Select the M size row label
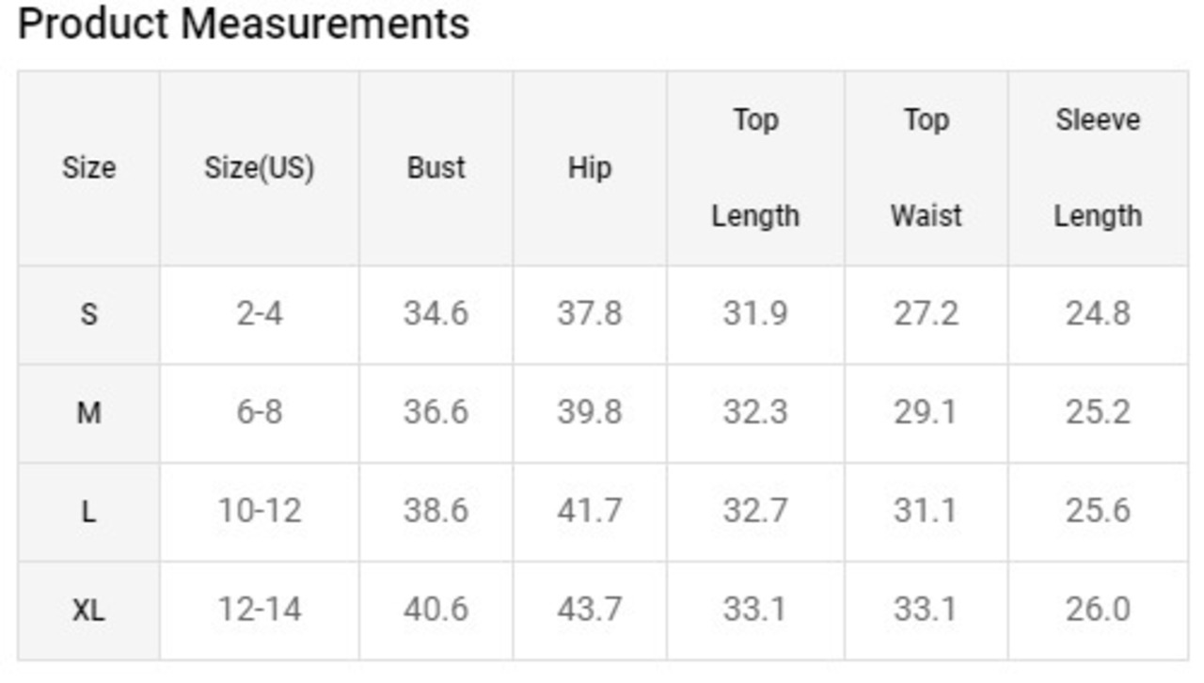 coord(88,413)
